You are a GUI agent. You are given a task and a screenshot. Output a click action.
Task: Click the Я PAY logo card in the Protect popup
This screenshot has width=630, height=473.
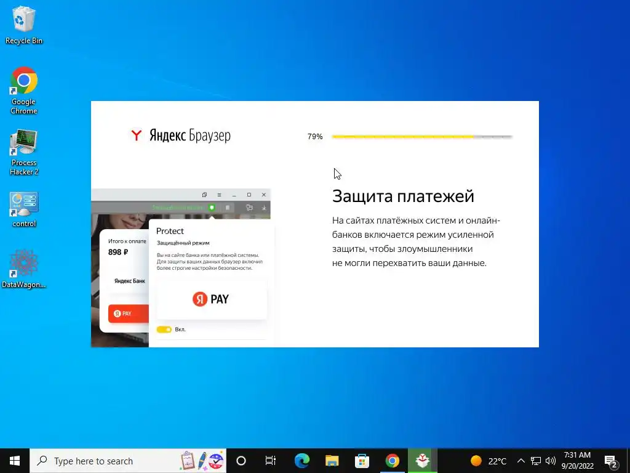tap(212, 299)
